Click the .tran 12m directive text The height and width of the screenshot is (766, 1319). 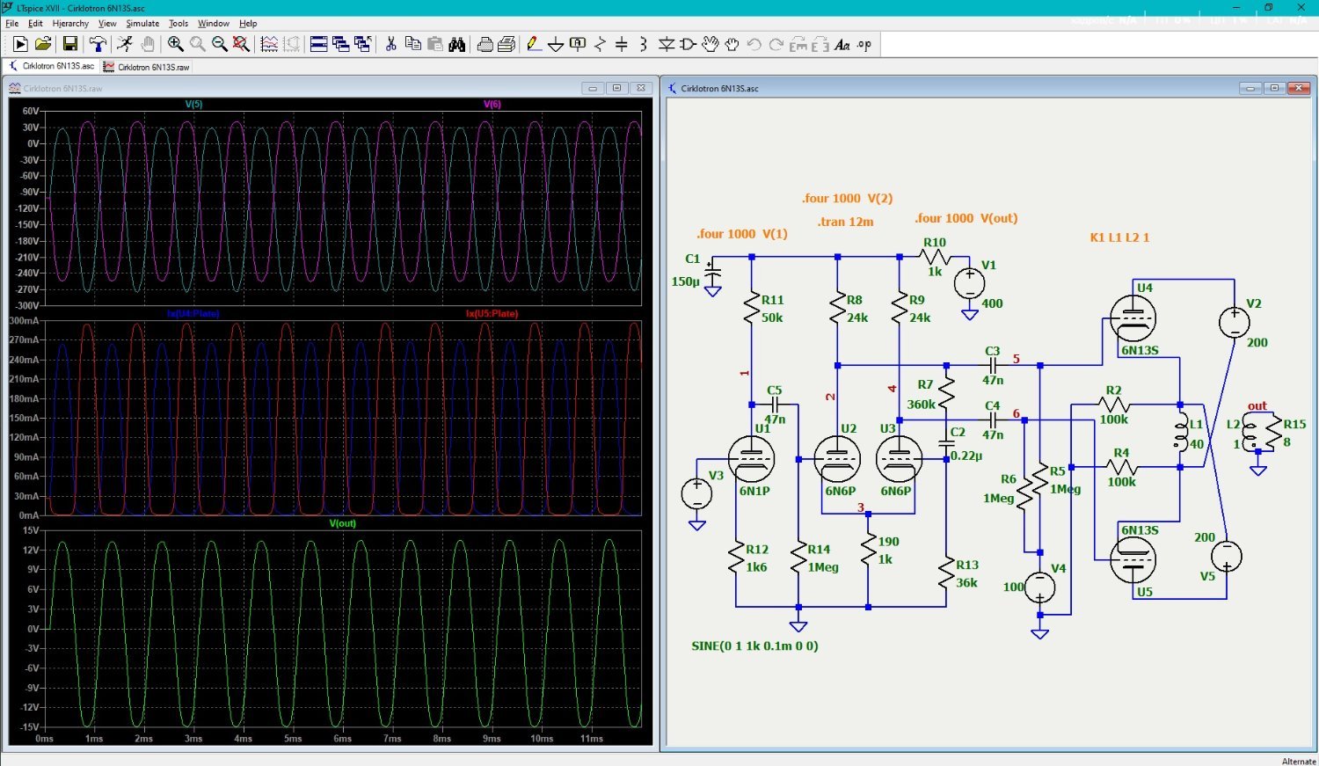[845, 222]
